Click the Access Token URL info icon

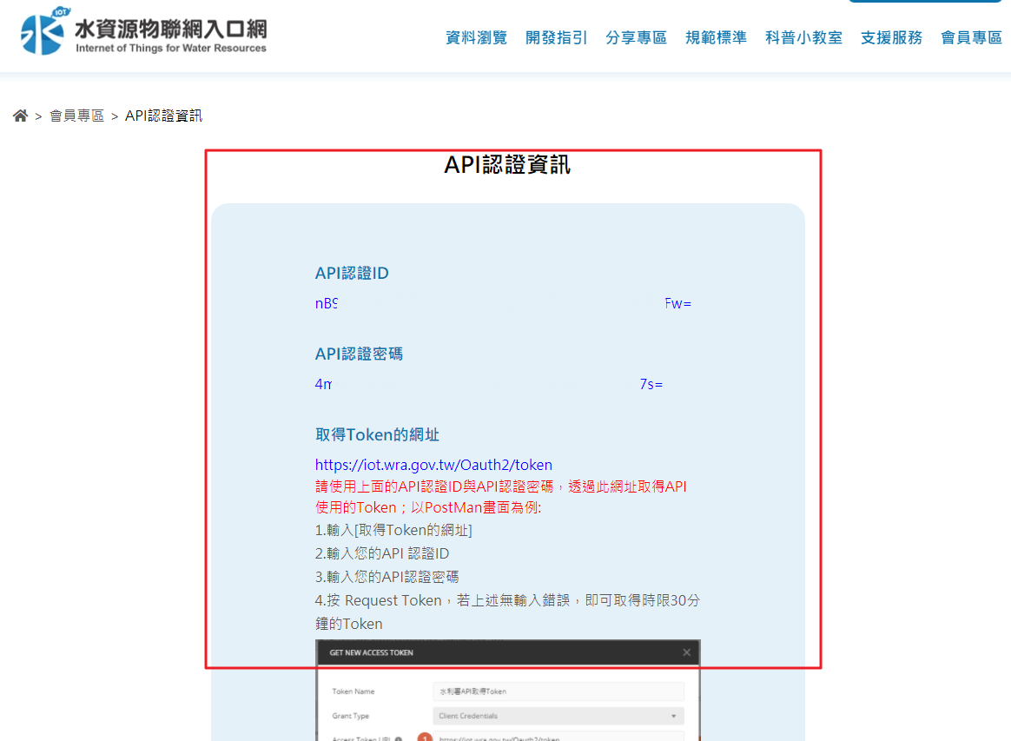pos(398,738)
